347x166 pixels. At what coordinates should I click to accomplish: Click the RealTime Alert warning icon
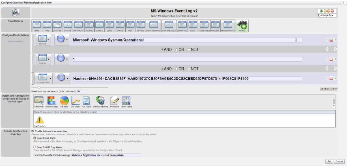pyautogui.click(x=40, y=121)
